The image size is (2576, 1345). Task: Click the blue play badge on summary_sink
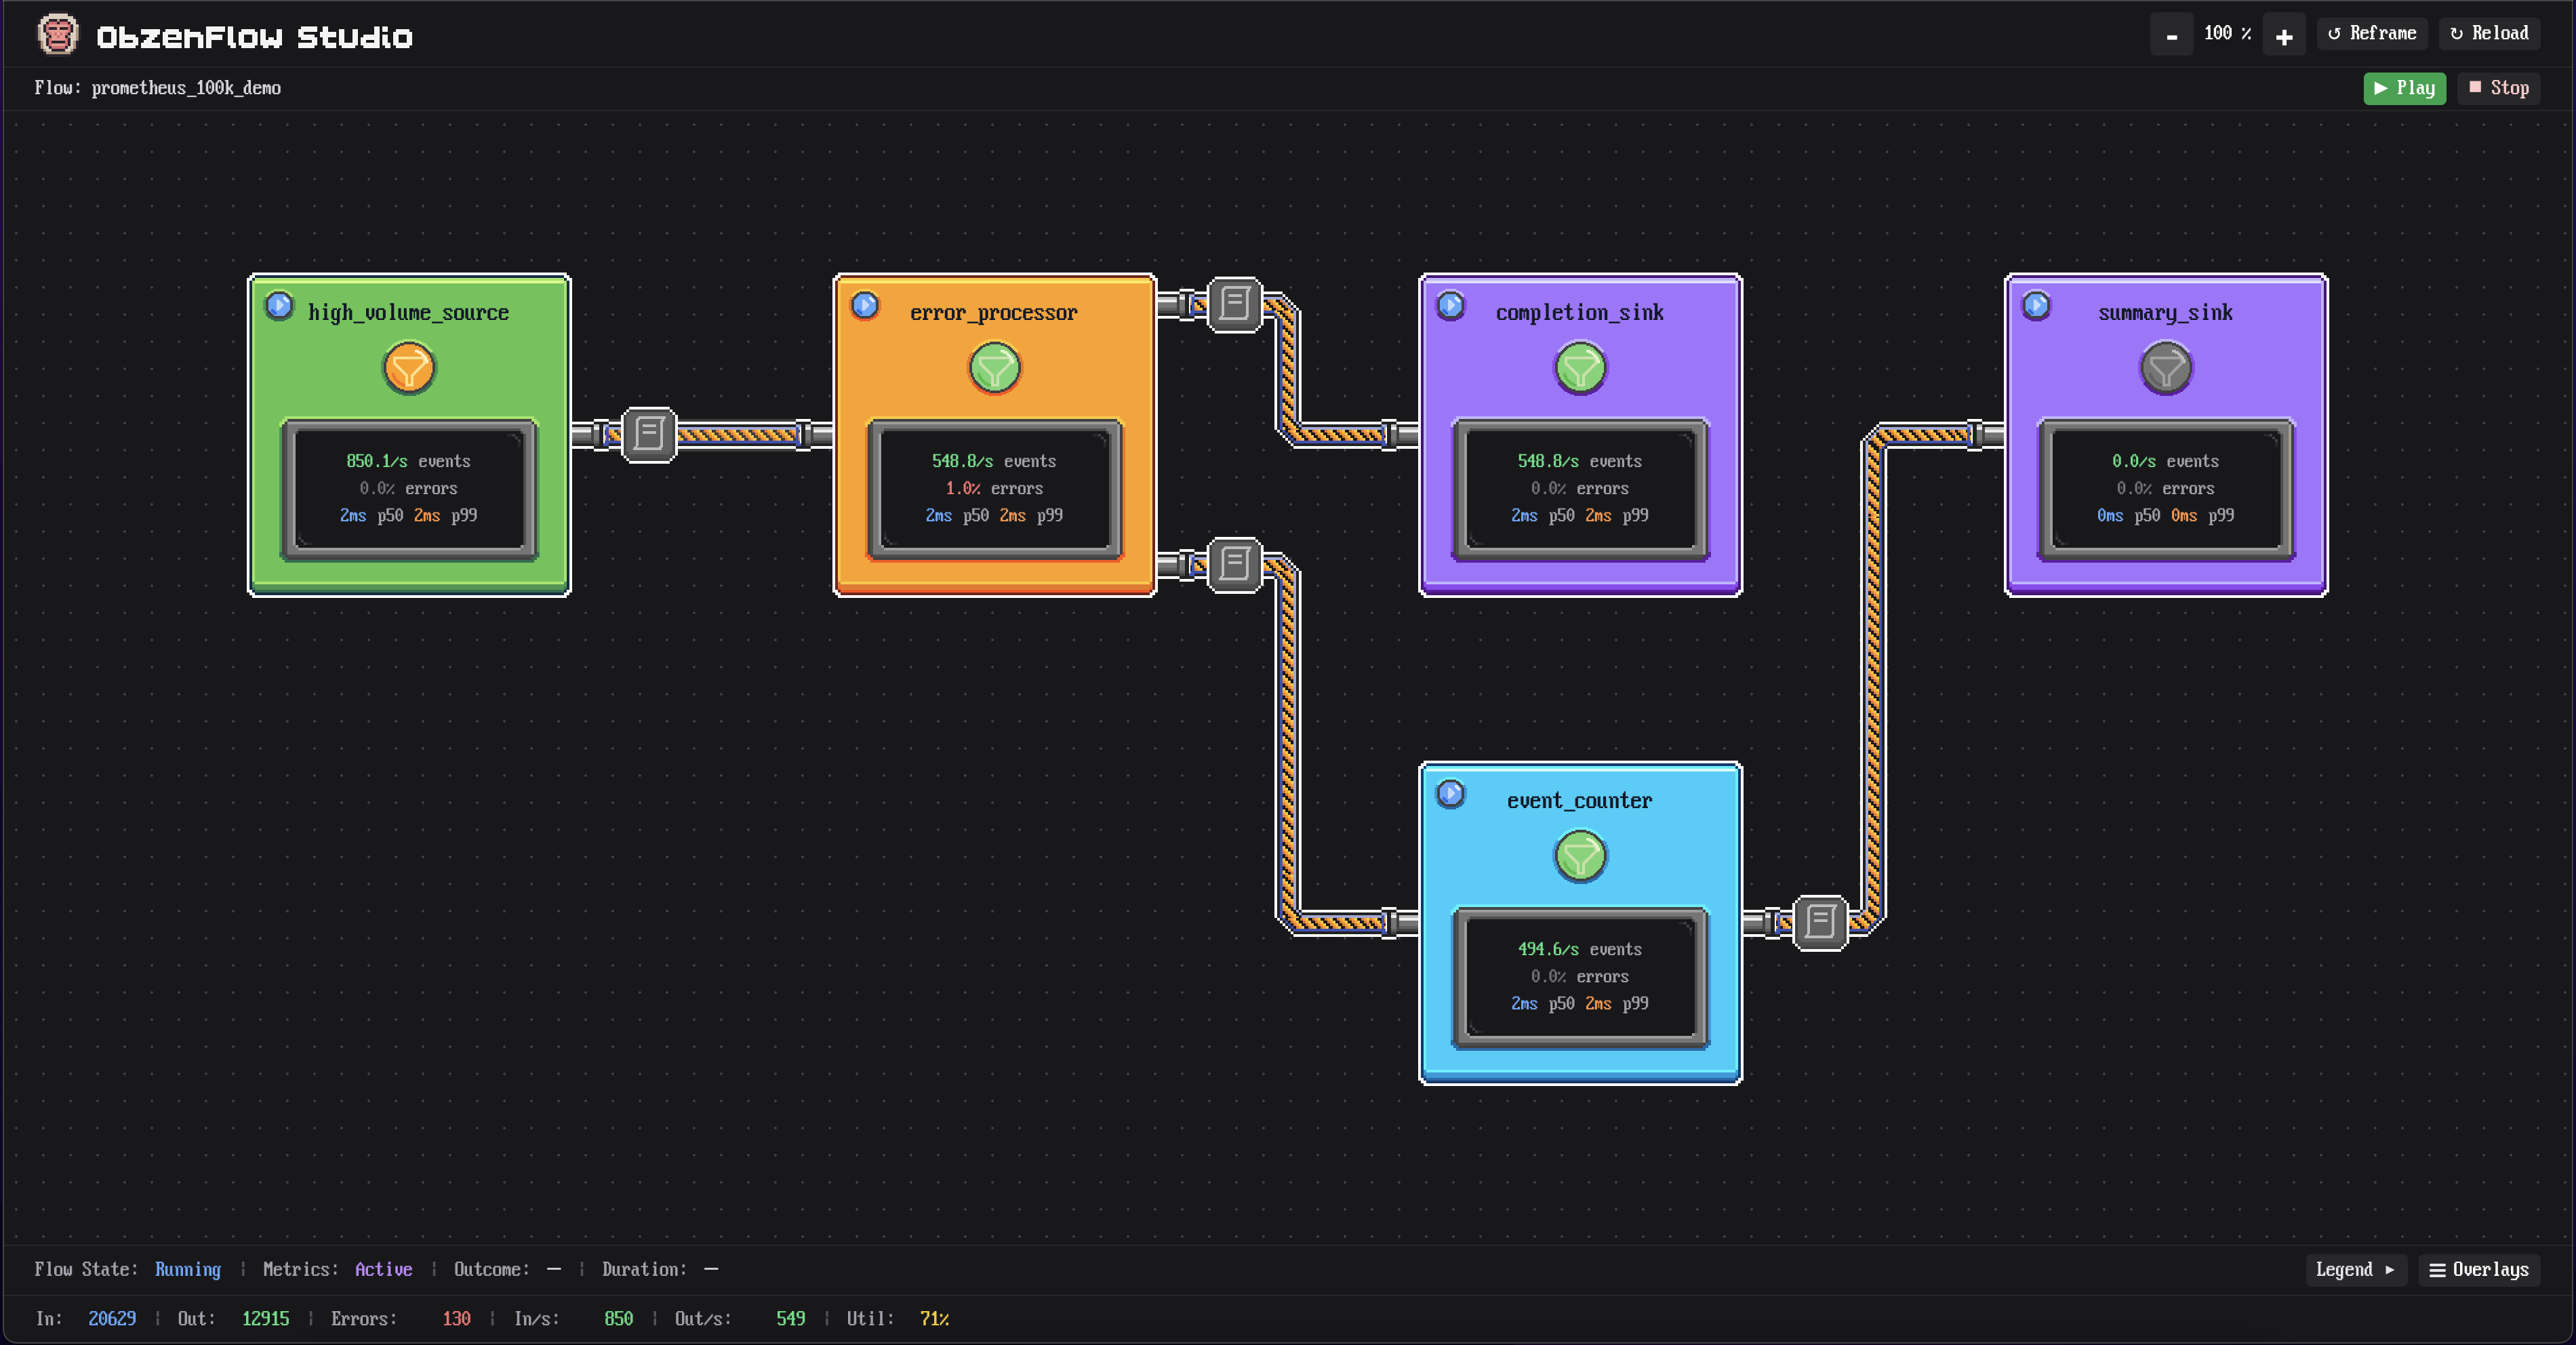click(2036, 305)
